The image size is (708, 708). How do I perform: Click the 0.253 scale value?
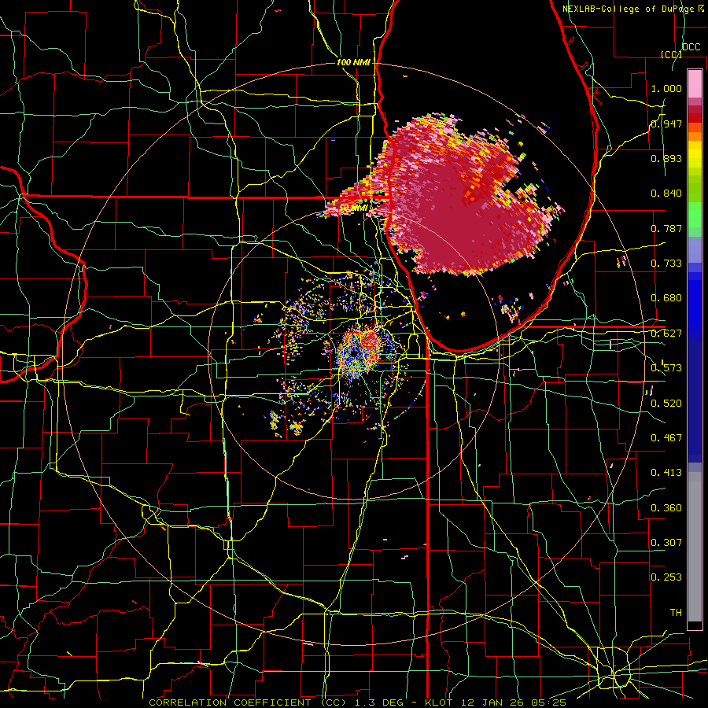pyautogui.click(x=666, y=577)
